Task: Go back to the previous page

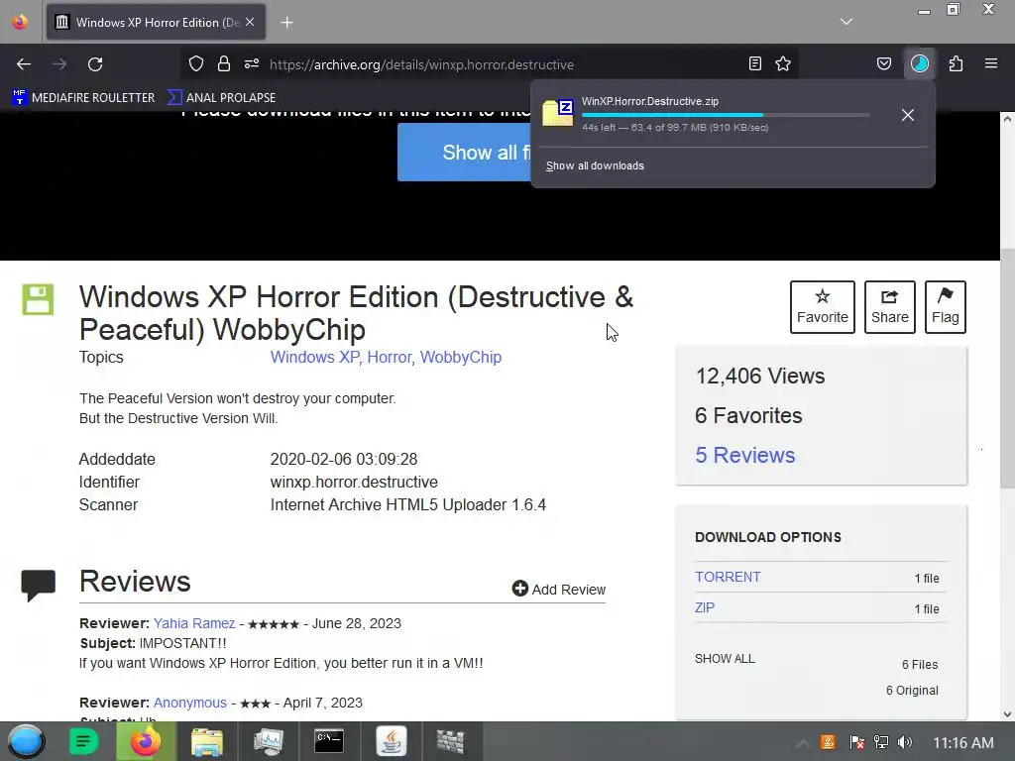Action: pyautogui.click(x=24, y=64)
